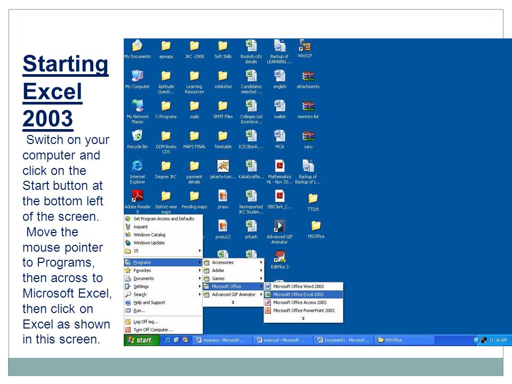Viewport: 512px width, 384px height.
Task: Open the prasu12 file icon
Action: pos(223,229)
